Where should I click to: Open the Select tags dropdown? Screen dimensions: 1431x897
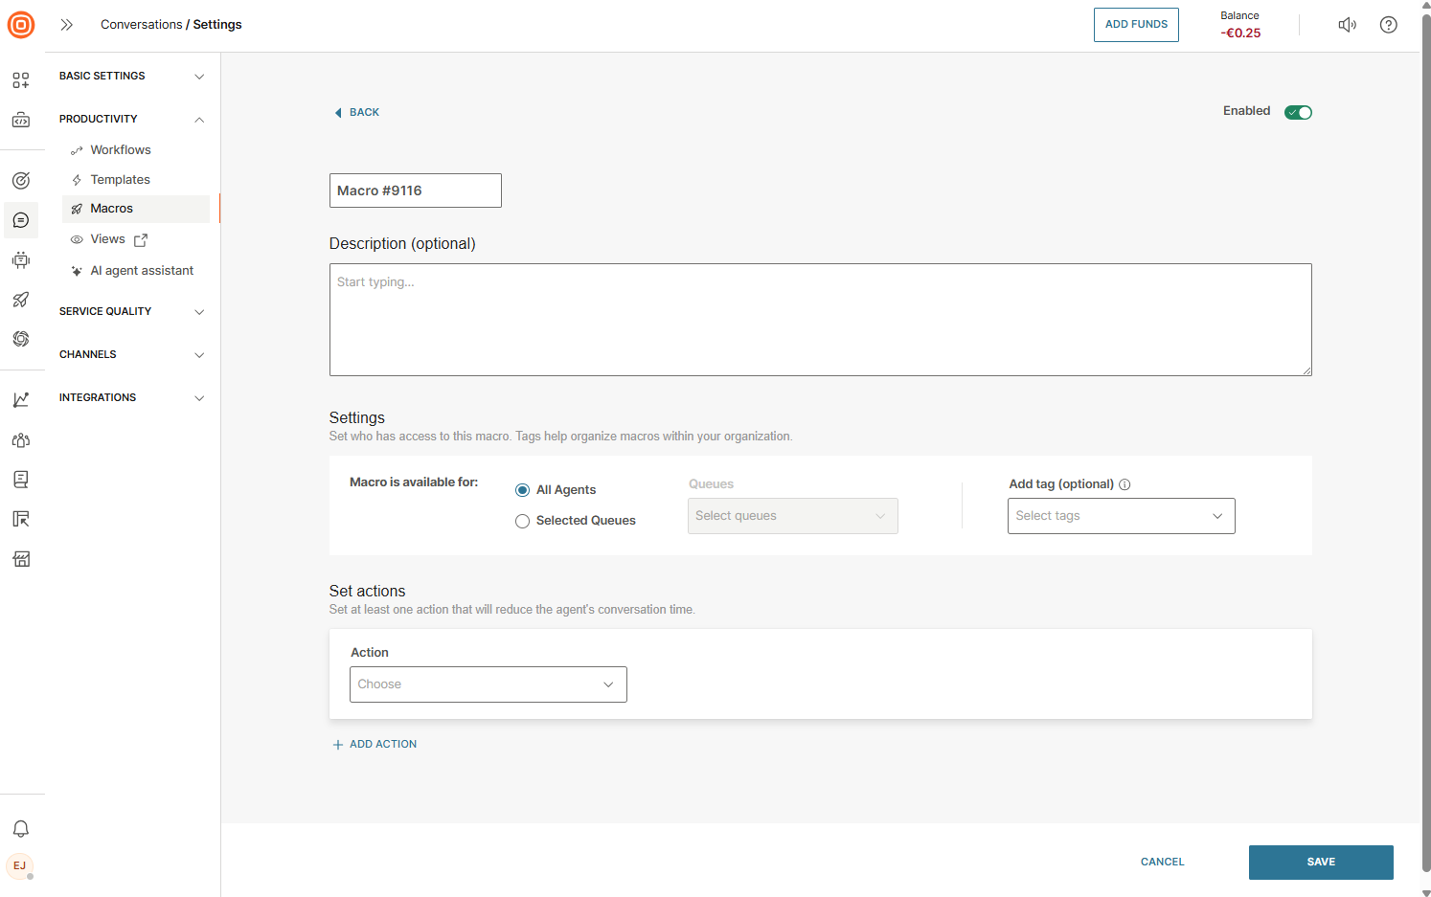point(1121,516)
